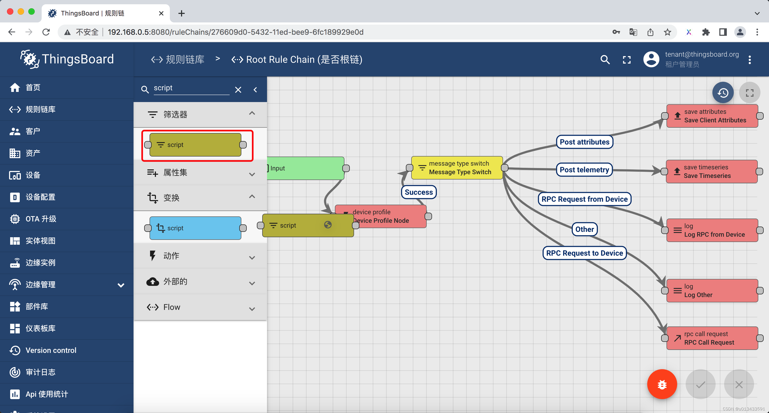Open the user avatar profile icon
Screen dimensions: 769x413
tap(651, 59)
